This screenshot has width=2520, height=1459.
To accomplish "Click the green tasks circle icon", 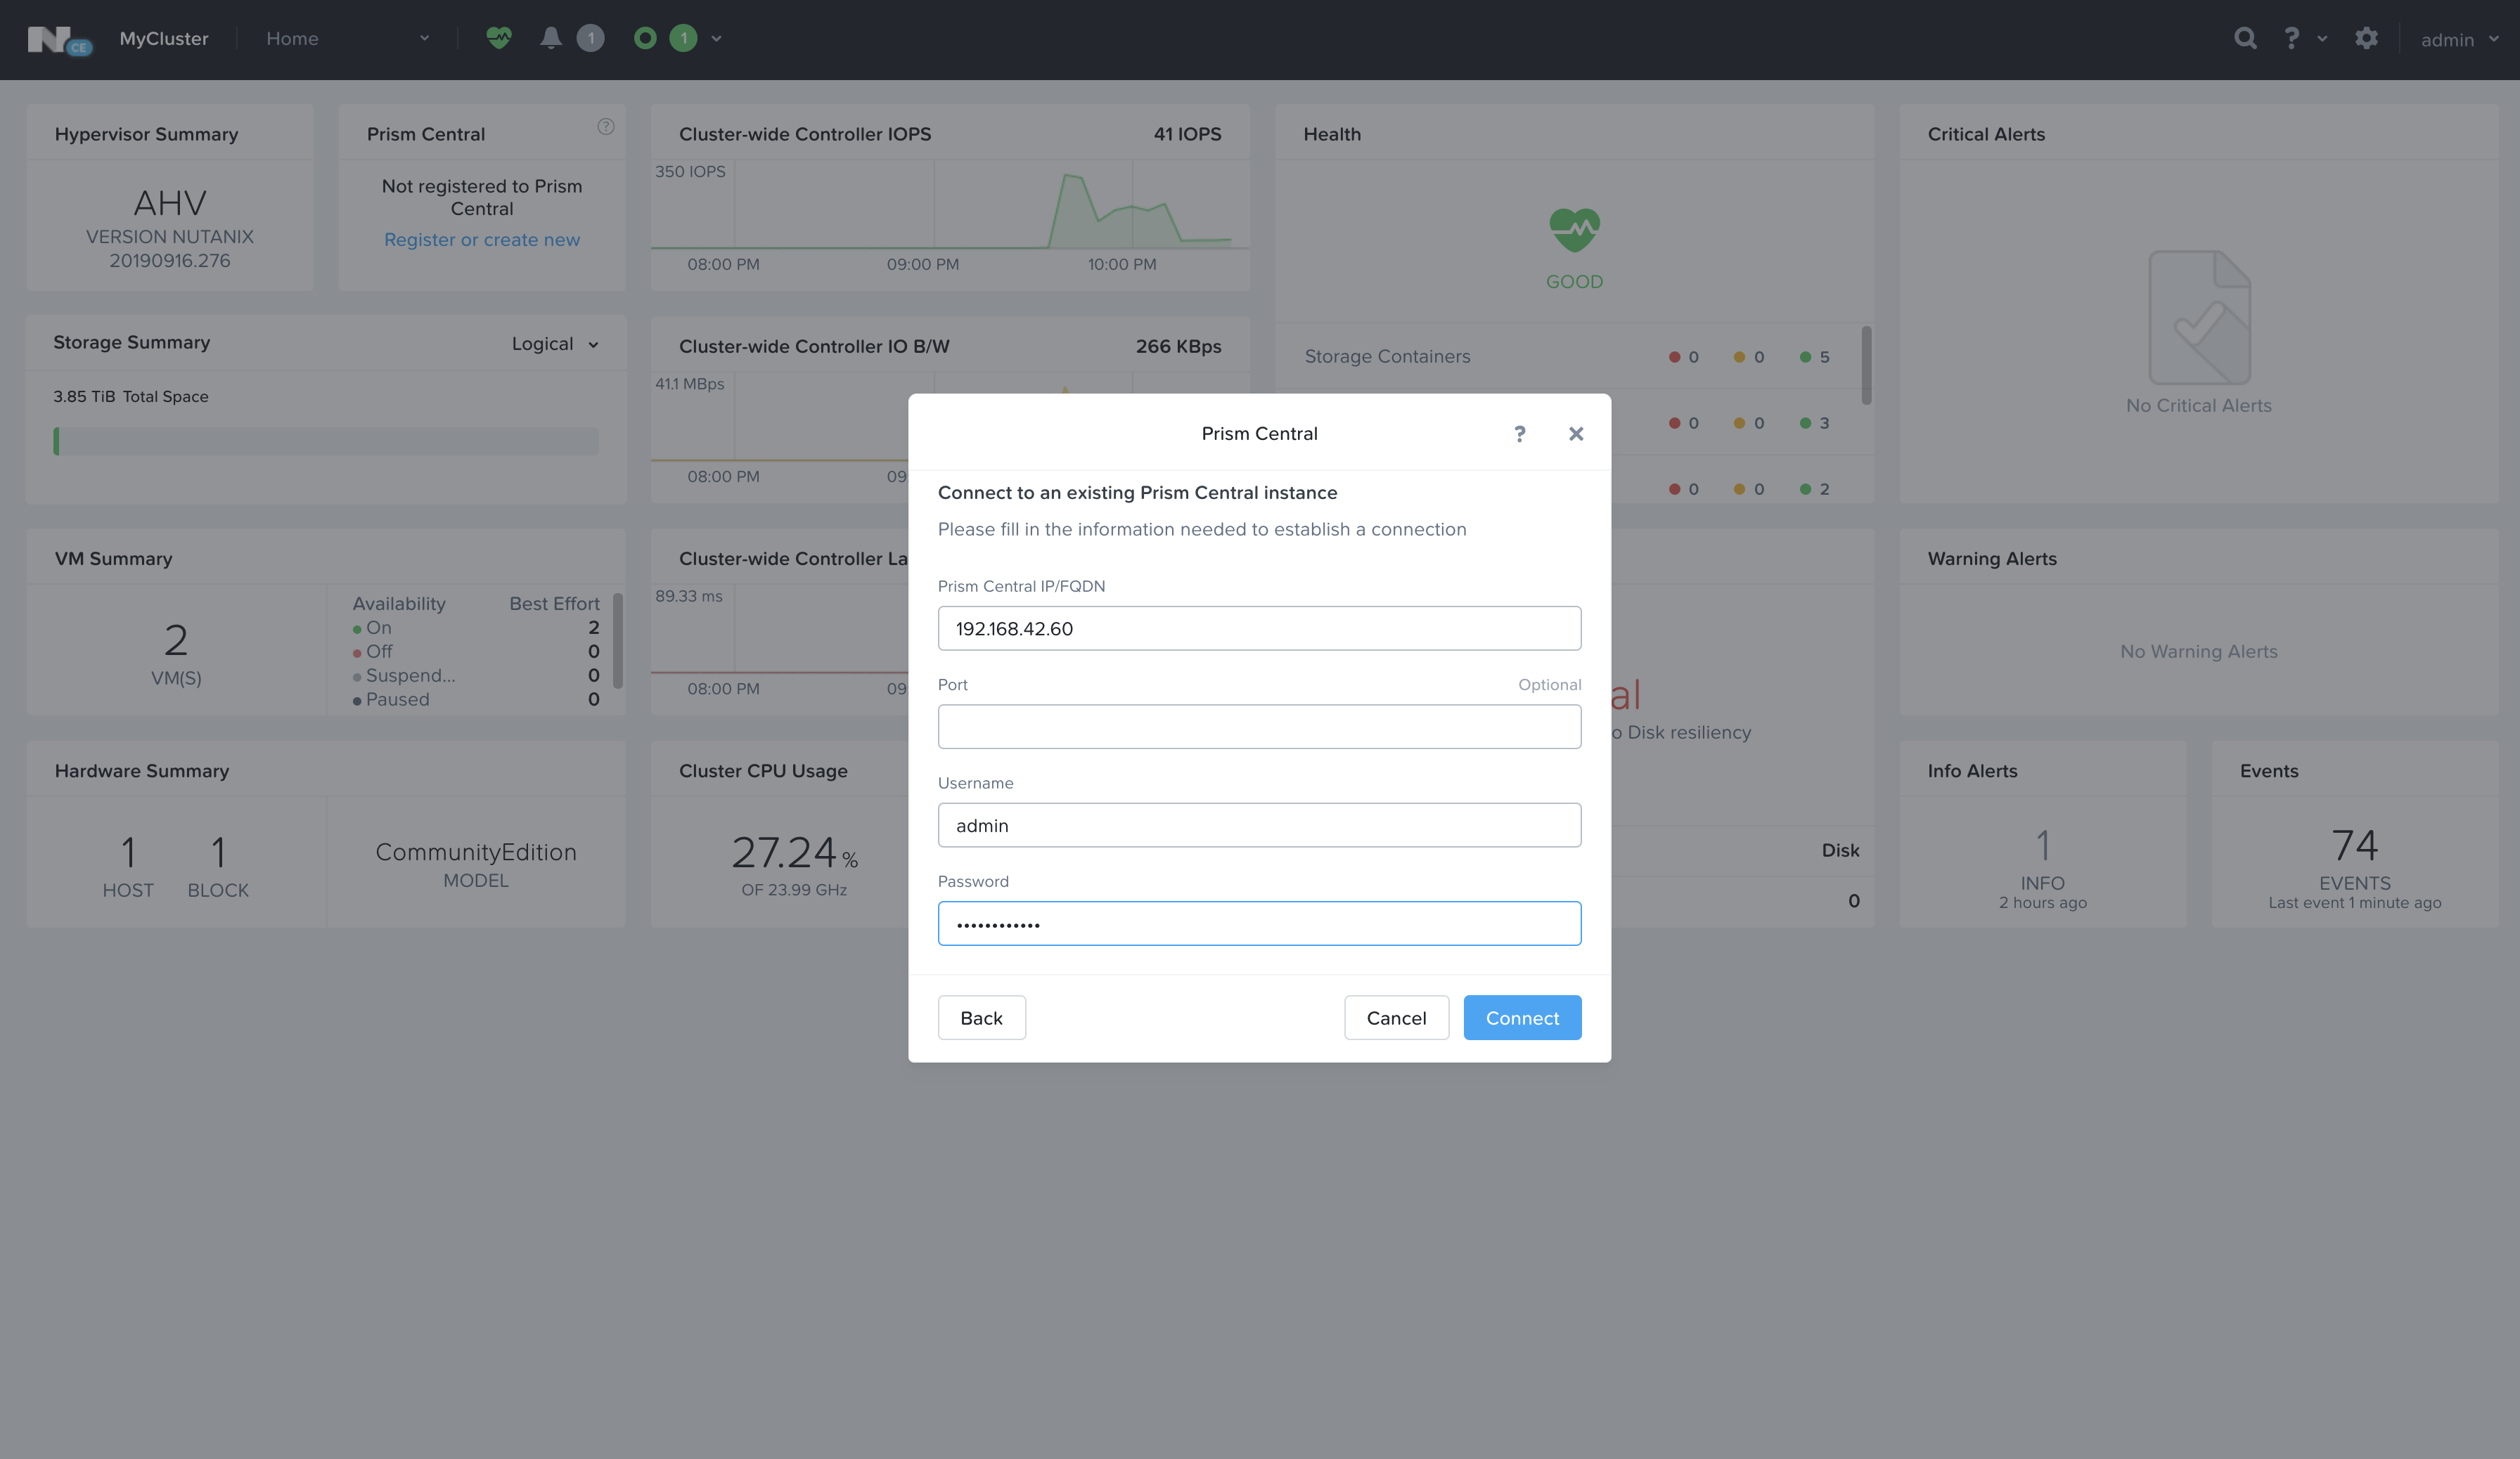I will click(645, 38).
